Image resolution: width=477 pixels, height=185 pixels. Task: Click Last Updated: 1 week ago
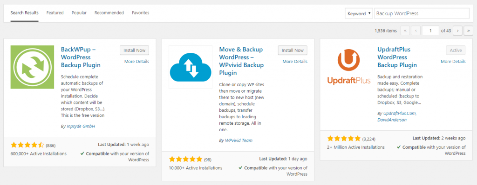tap(123, 145)
